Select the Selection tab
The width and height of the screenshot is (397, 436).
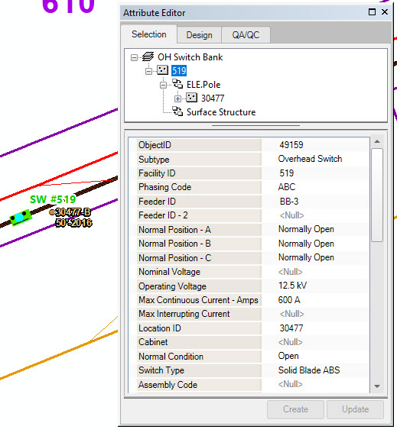(148, 34)
